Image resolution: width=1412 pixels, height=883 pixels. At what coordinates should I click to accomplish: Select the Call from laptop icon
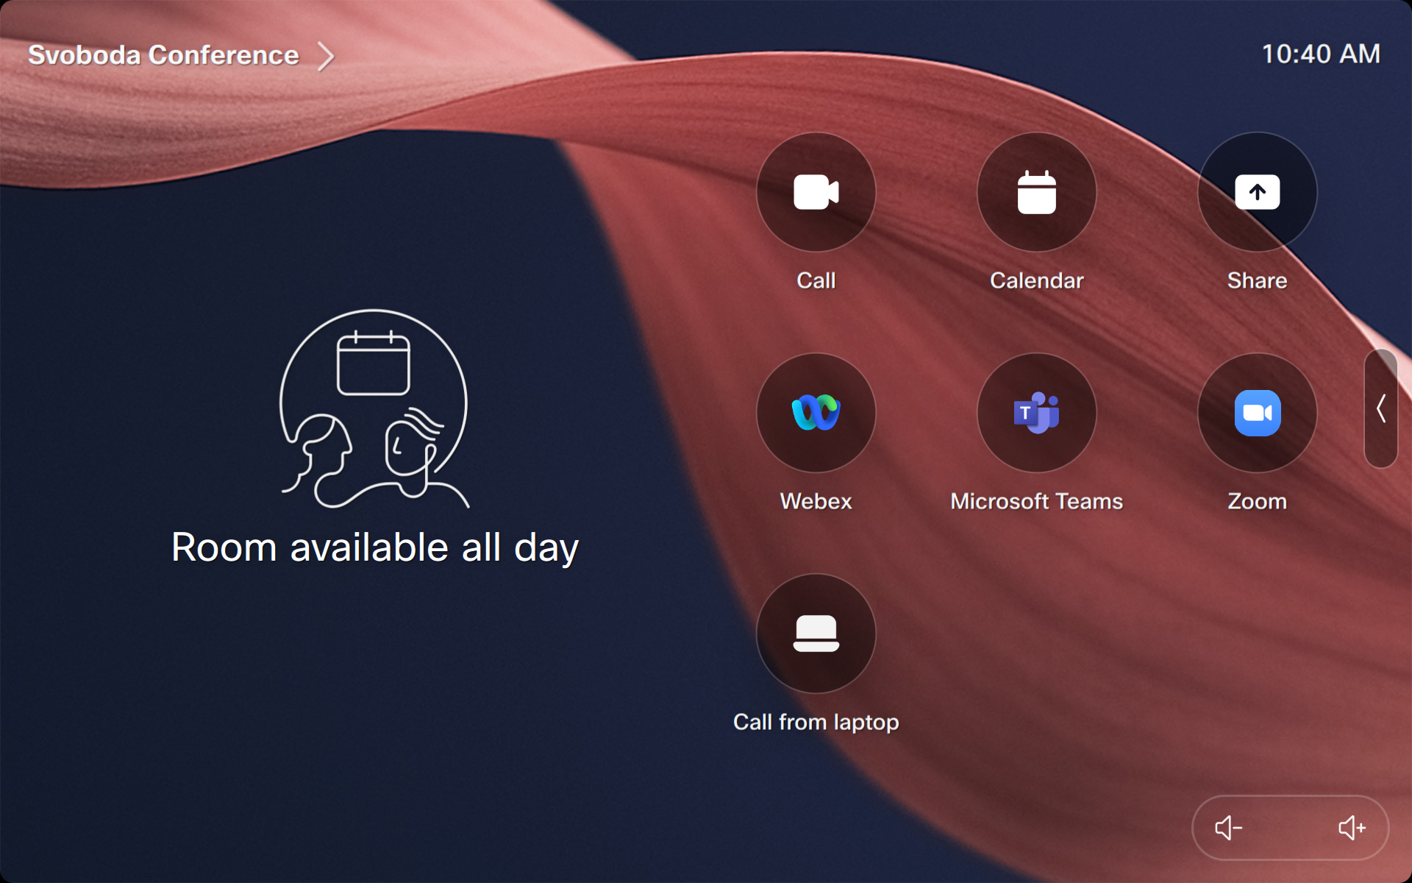point(816,634)
